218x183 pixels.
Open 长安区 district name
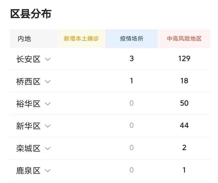[28, 59]
